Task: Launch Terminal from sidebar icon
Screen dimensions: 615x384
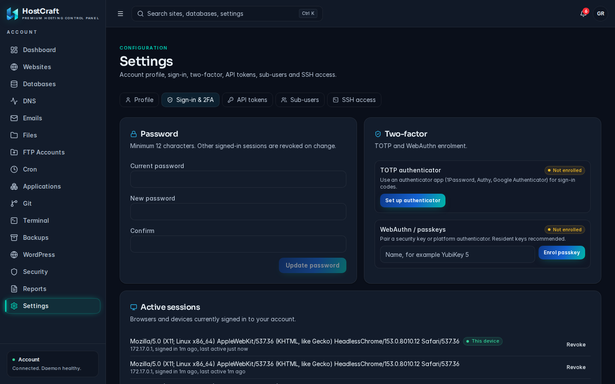Action: [14, 221]
